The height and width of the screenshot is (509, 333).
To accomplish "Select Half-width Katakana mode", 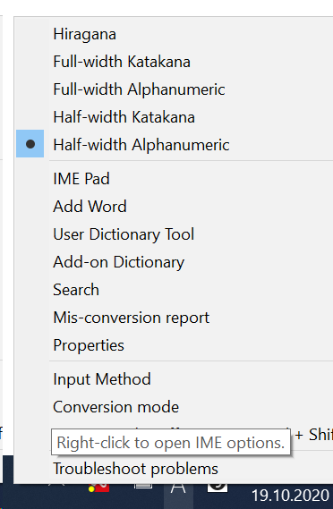I will tap(124, 117).
